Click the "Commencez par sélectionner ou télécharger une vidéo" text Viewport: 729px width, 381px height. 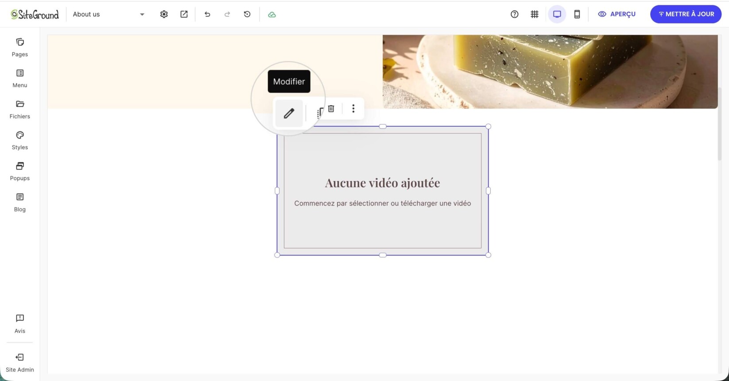click(383, 203)
